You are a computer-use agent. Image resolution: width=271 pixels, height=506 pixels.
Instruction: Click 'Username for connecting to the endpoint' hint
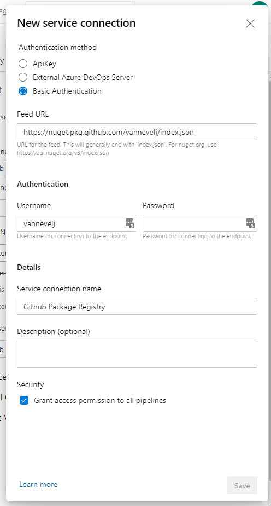[72, 236]
